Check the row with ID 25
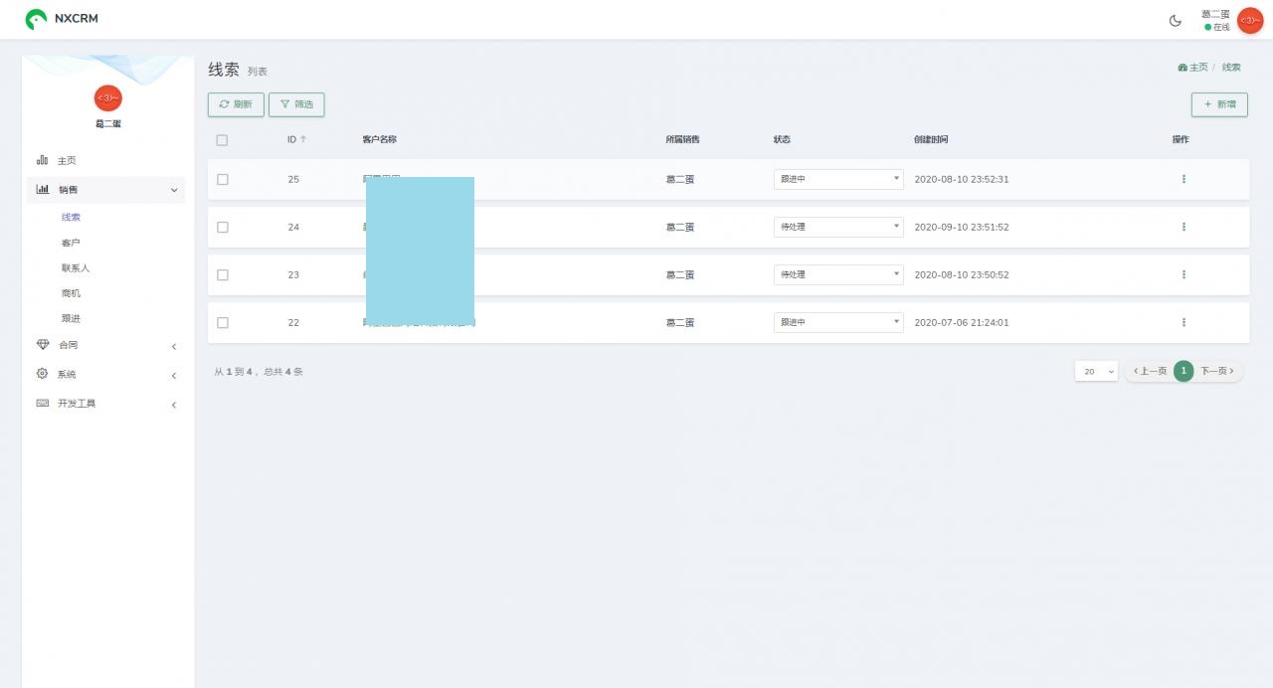1273x688 pixels. pyautogui.click(x=222, y=179)
